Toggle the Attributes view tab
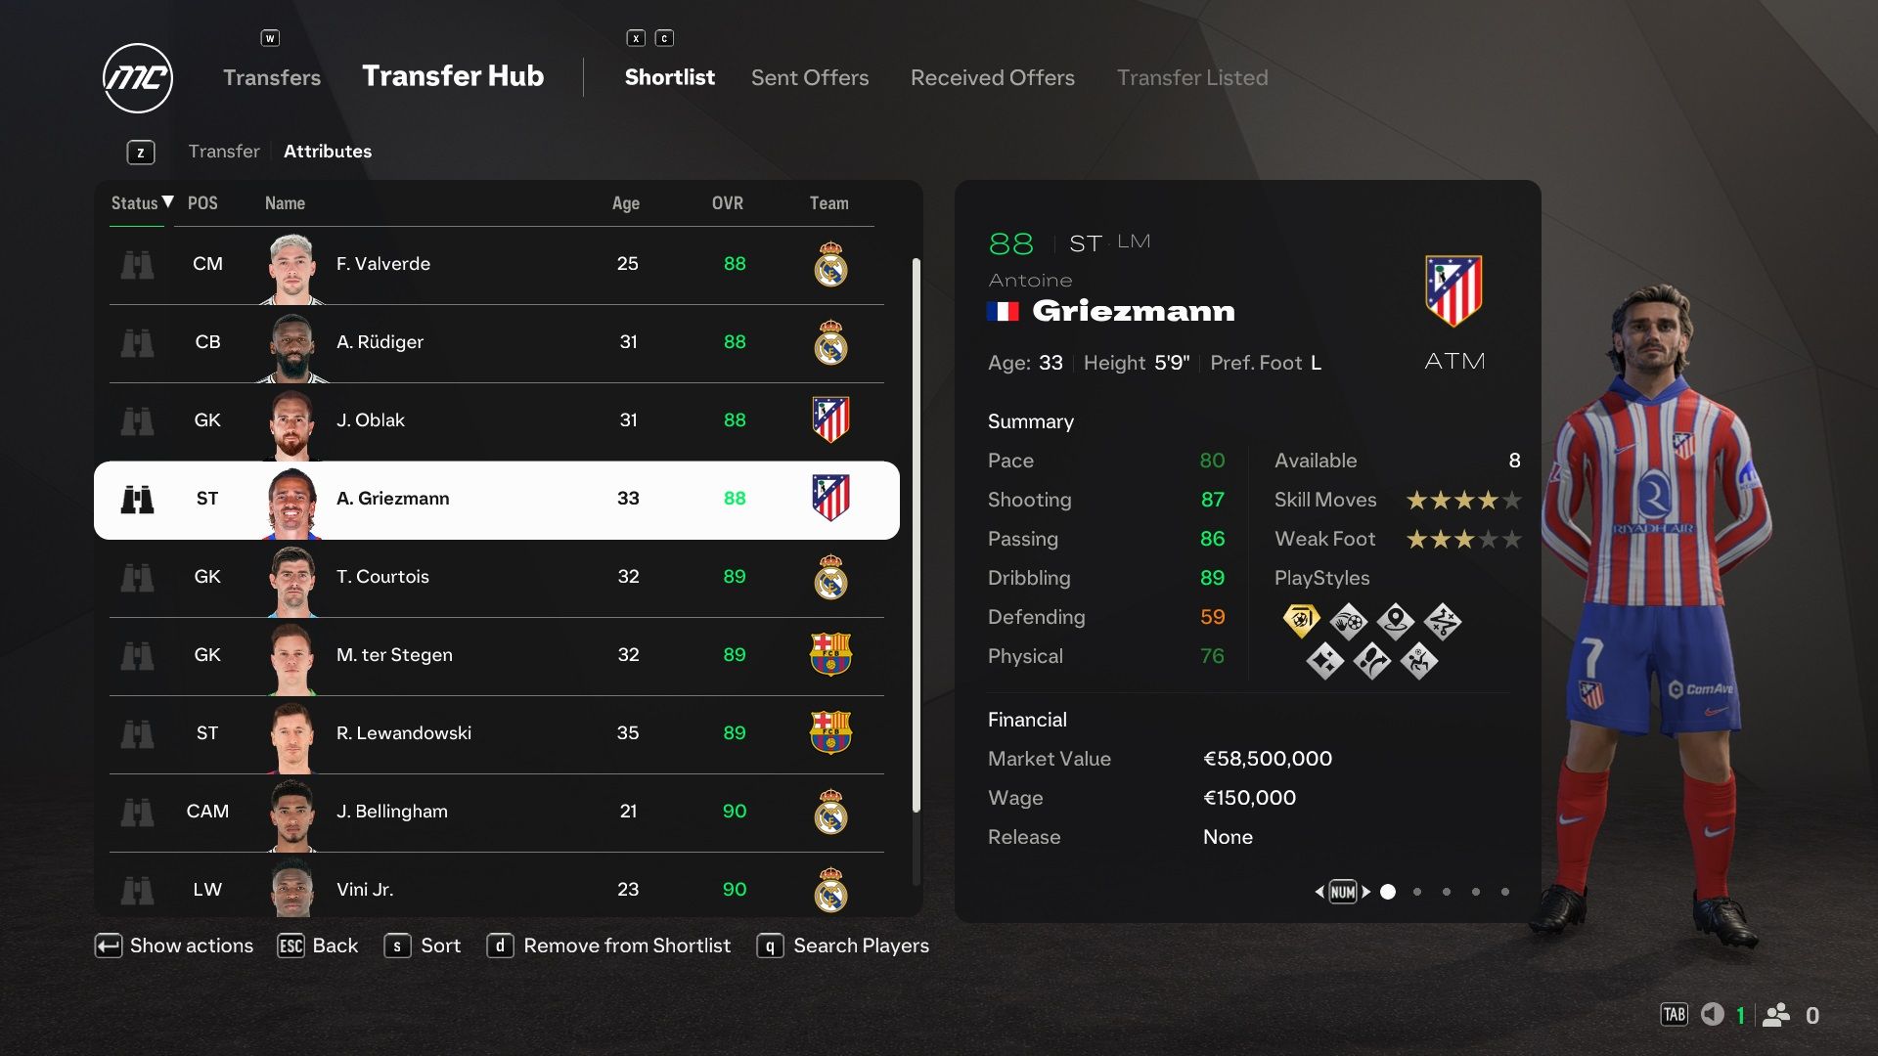 coord(327,153)
